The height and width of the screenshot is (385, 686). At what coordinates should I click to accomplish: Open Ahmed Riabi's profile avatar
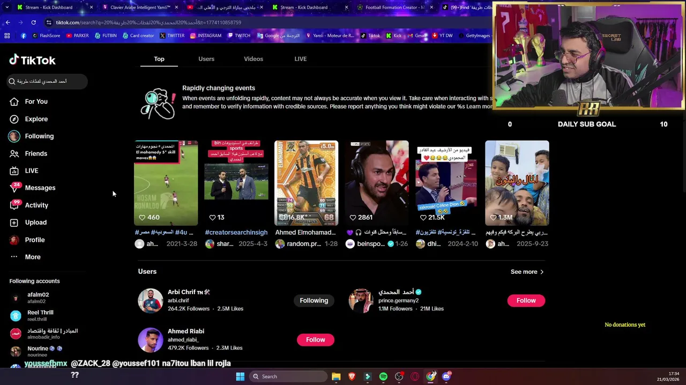click(151, 340)
